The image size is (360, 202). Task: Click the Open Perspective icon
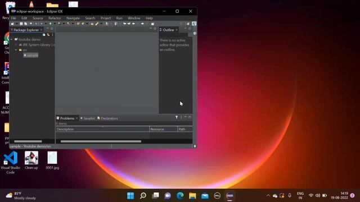click(x=188, y=24)
